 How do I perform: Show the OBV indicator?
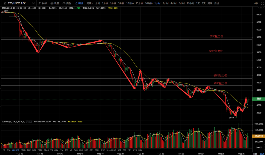56,150
